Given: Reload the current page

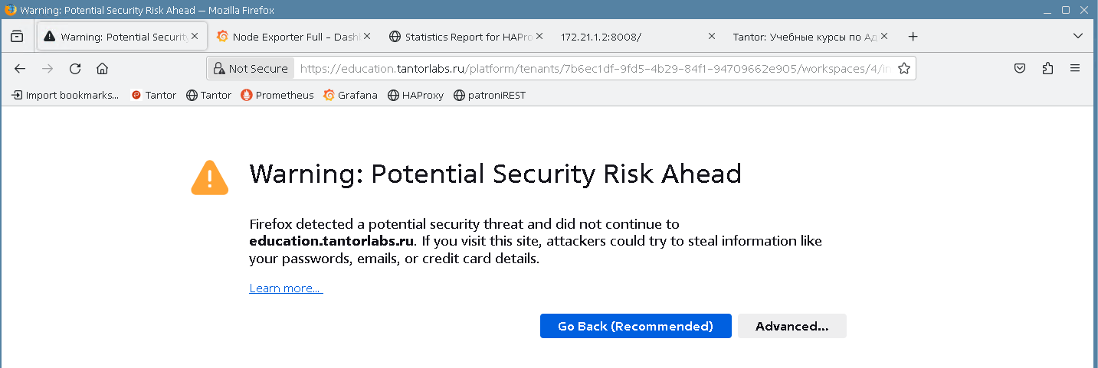Looking at the screenshot, I should click(75, 69).
